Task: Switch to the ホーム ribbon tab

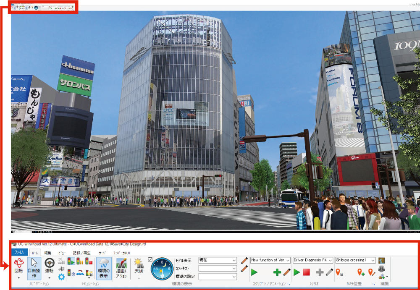Action: tap(35, 253)
